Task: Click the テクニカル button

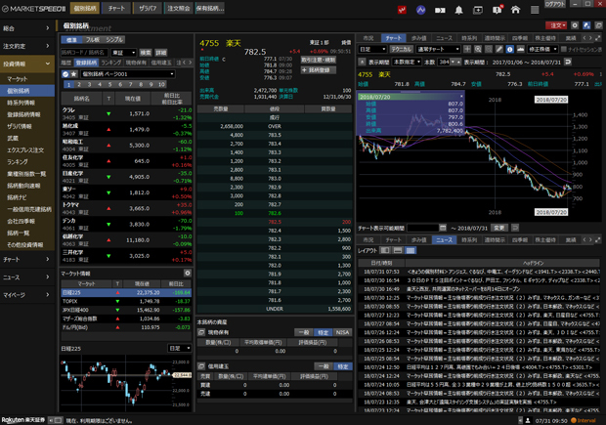Action: 402,49
